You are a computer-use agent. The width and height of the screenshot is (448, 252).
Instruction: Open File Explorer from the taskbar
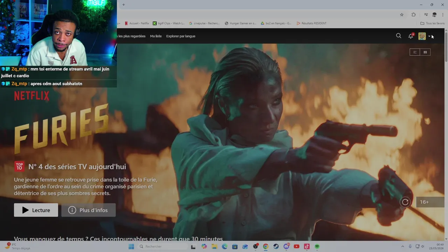tap(214, 246)
